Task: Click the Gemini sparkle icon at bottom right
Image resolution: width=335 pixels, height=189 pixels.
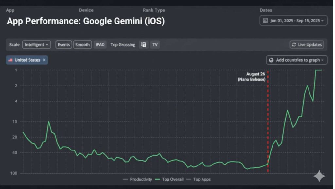Action: tap(319, 176)
